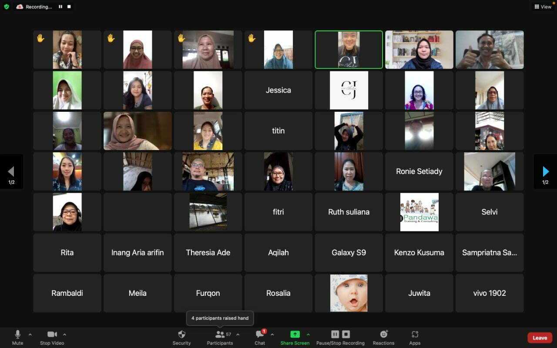Select Jessica's participant tile
The image size is (557, 348).
tap(278, 90)
